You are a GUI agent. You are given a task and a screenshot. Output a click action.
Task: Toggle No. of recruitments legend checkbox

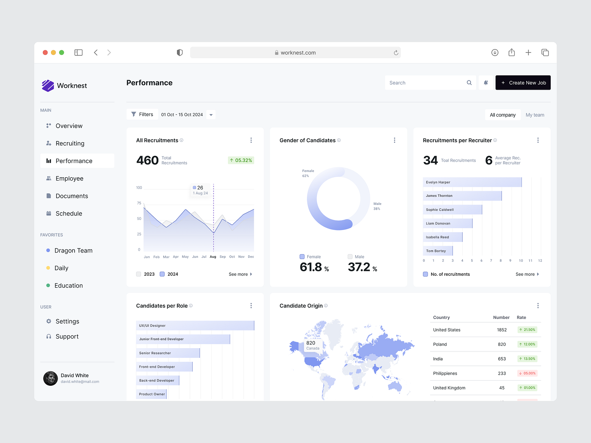(x=426, y=274)
